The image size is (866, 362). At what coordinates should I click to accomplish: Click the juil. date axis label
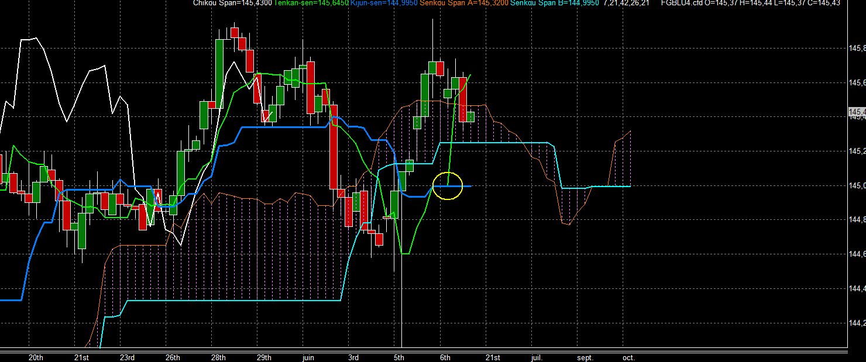[537, 357]
